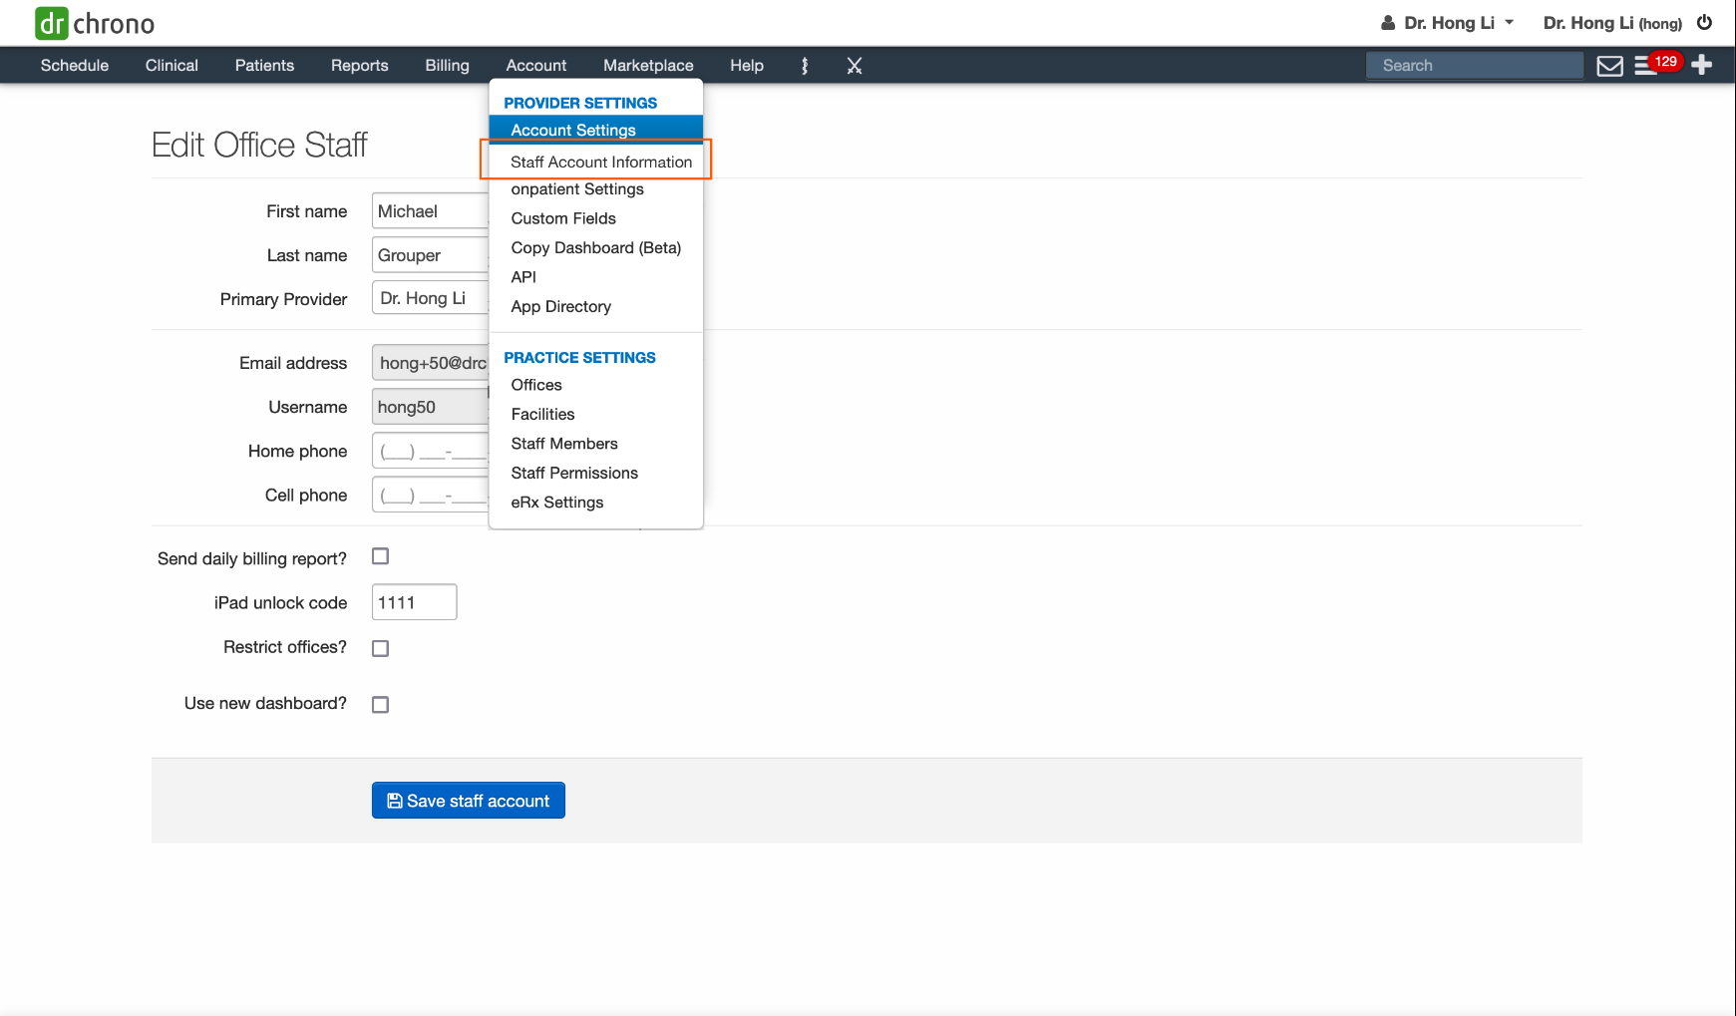1736x1016 pixels.
Task: Click the Username field
Action: (431, 407)
